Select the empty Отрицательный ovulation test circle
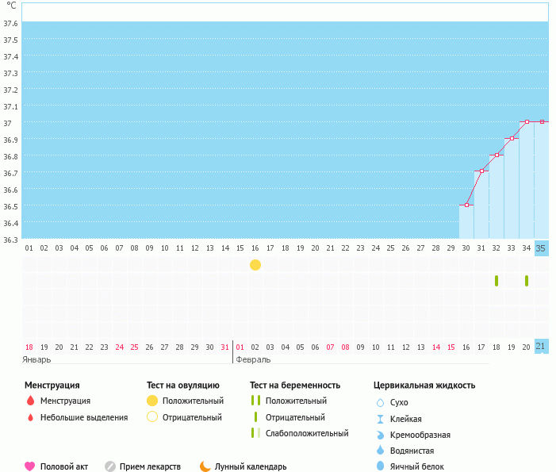 (x=152, y=417)
